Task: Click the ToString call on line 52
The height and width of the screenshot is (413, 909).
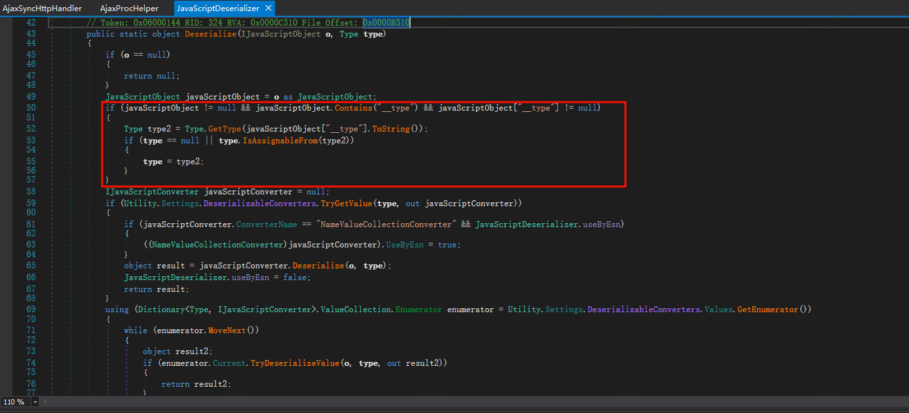Action: click(x=391, y=129)
